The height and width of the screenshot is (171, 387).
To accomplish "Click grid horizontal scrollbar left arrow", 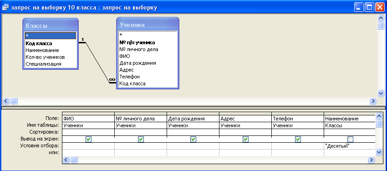I will coord(66,160).
